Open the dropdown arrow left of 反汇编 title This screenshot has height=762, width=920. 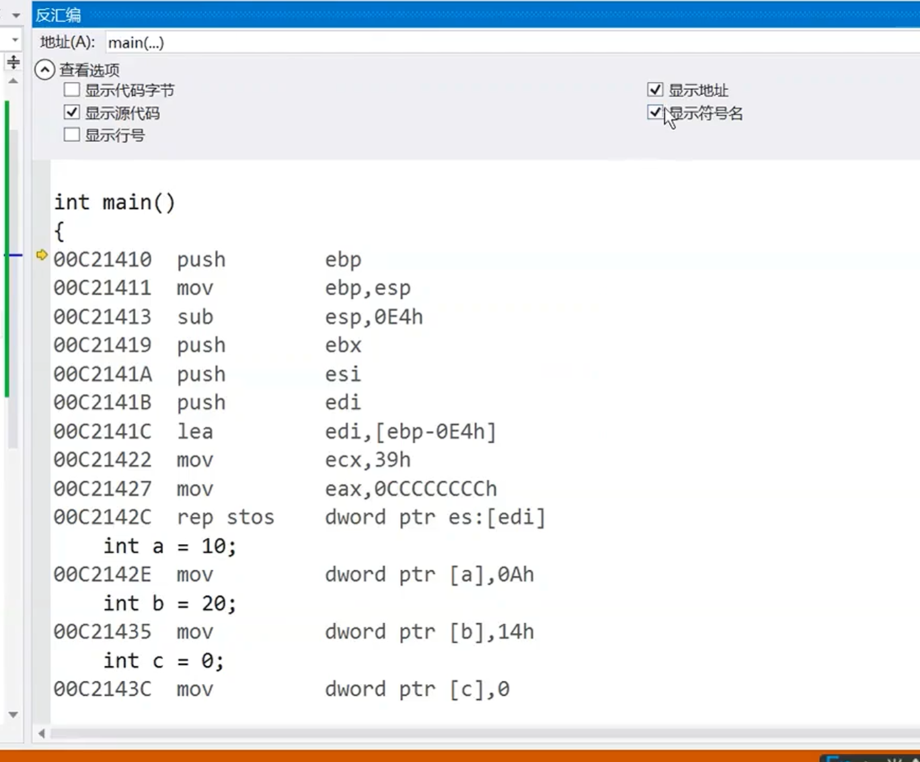pyautogui.click(x=16, y=15)
